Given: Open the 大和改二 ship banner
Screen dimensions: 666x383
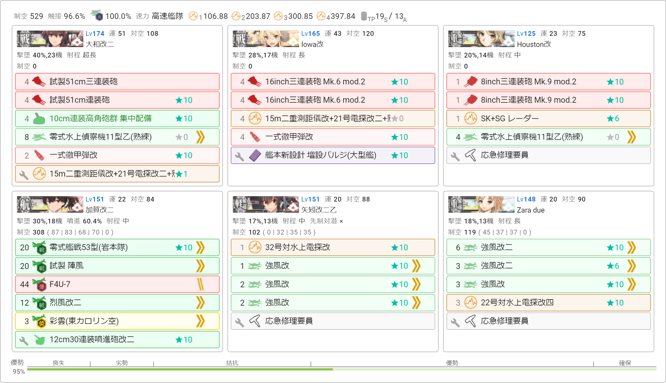Looking at the screenshot, I should [x=50, y=39].
